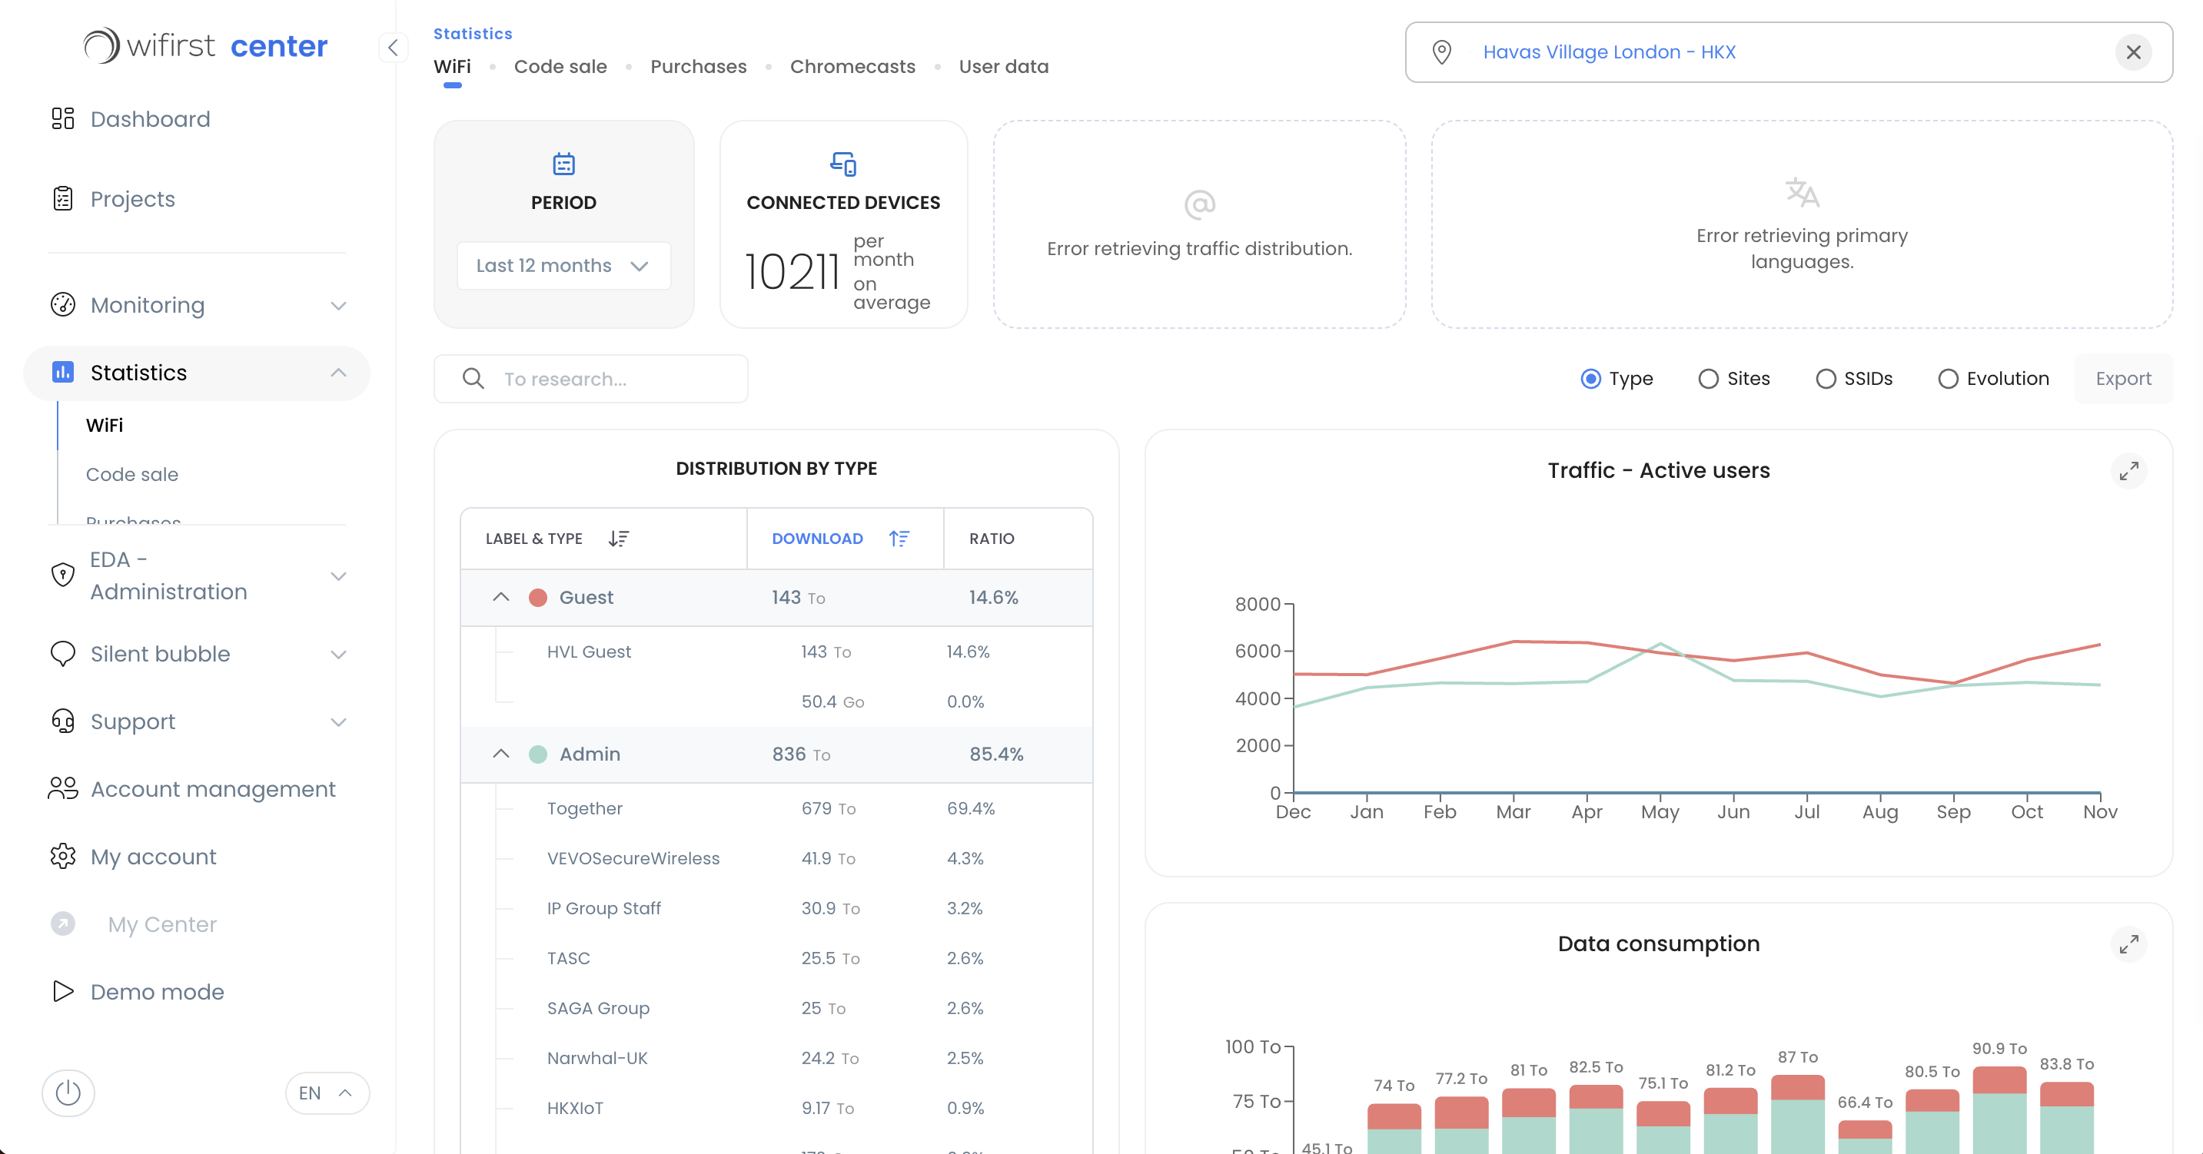This screenshot has height=1154, width=2203.
Task: Switch to the Chromecasts tab
Action: (852, 67)
